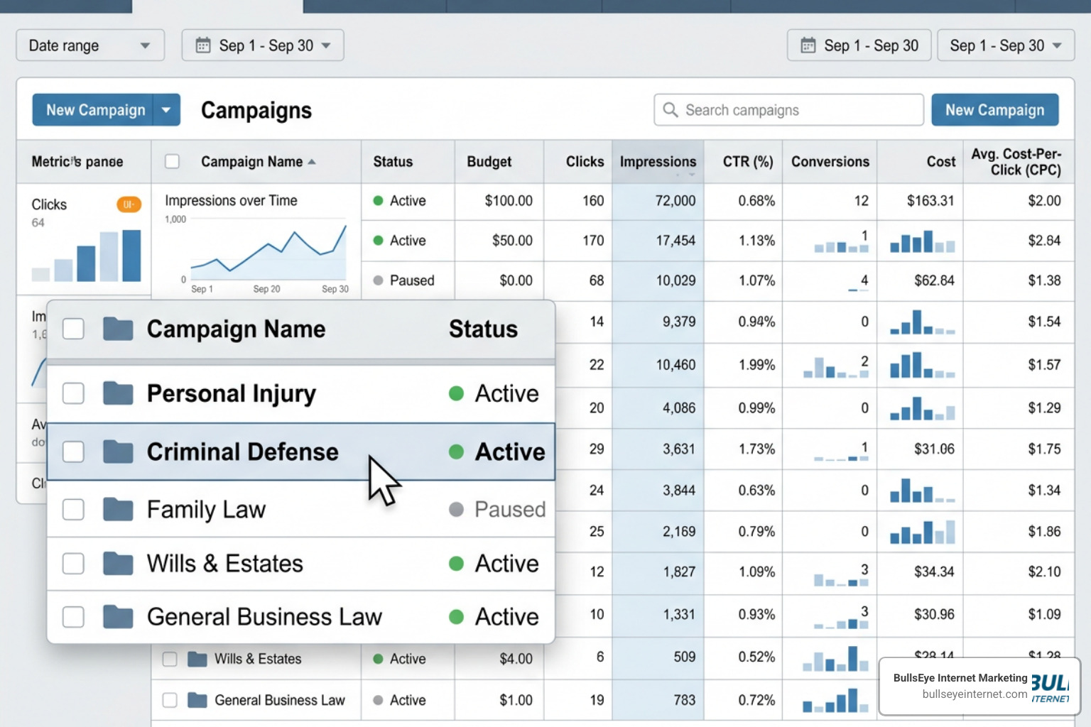Open Sep 1 - Sep 30 dropdown beside Date range

(x=263, y=45)
